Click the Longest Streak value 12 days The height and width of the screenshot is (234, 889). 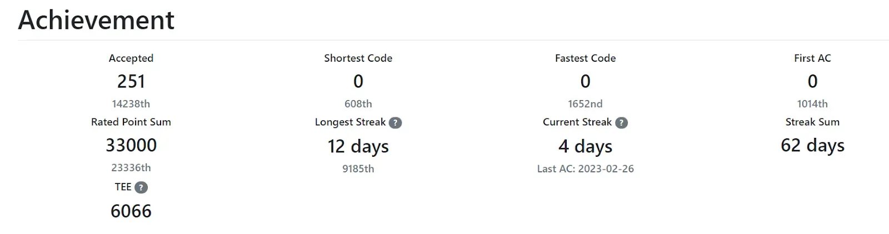(x=358, y=147)
